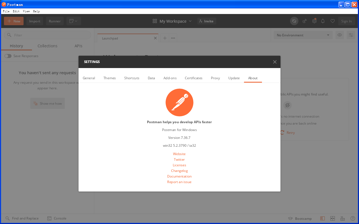Open the Add-ons tab
Image resolution: width=359 pixels, height=224 pixels.
[170, 78]
